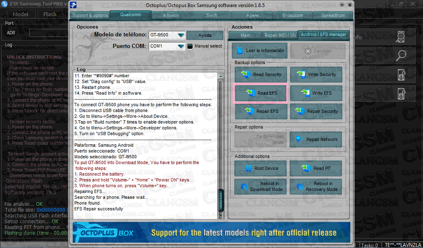Click the 'TE**-**LAVNZLA' status bar entry
The width and height of the screenshot is (423, 248).
point(403,245)
